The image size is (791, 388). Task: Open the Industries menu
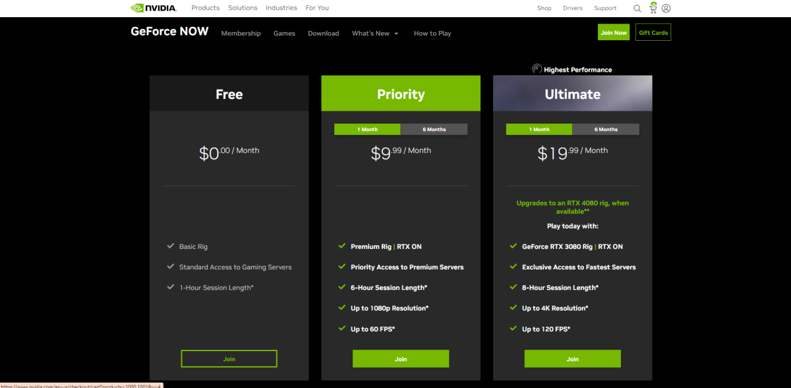[x=281, y=8]
